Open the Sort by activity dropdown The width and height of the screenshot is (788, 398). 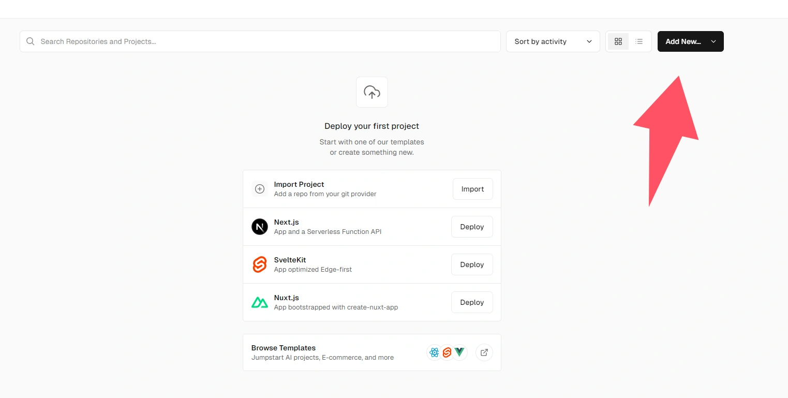coord(553,41)
